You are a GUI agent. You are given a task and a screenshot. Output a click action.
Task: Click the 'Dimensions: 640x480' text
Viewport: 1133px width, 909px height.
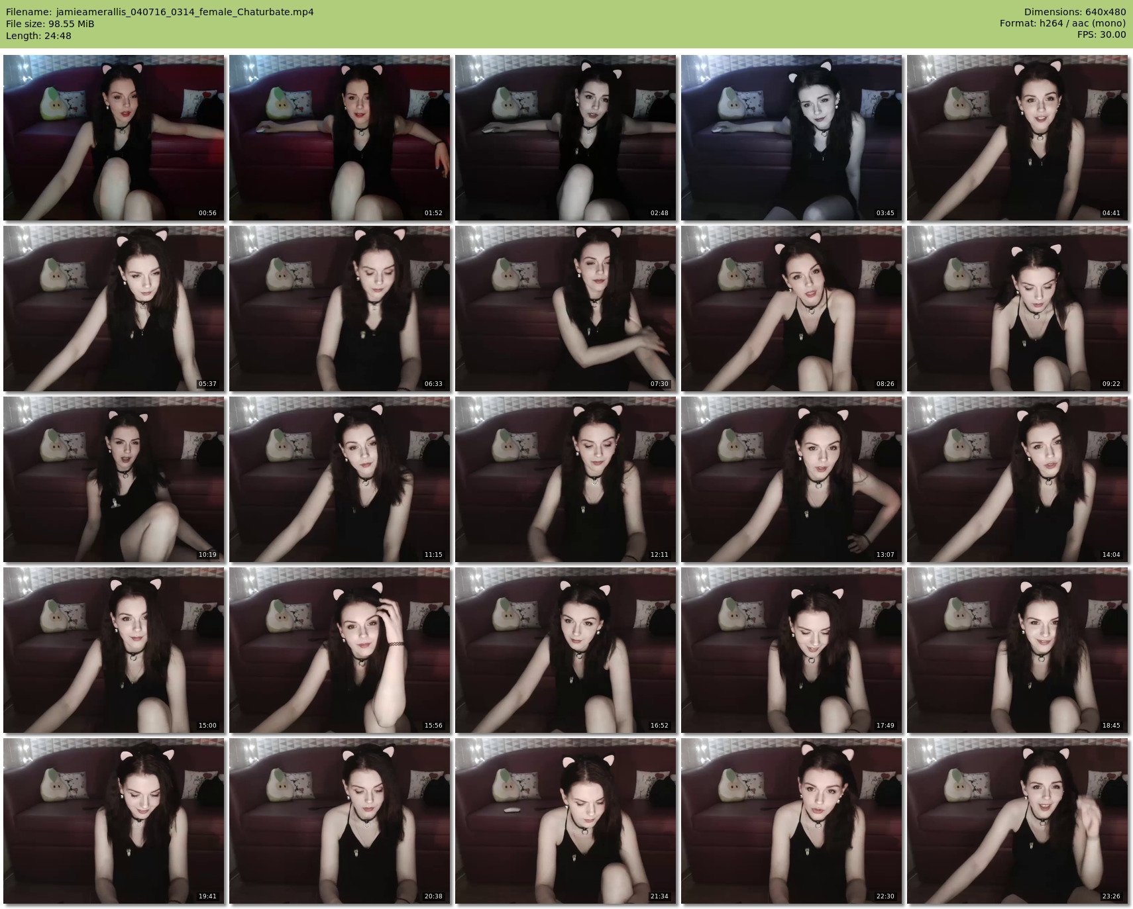[1075, 12]
